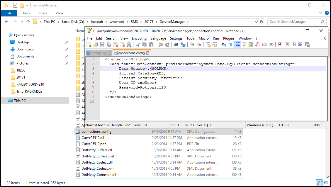The height and width of the screenshot is (187, 331).
Task: Toggle show all characters pilcrow icon
Action: click(230, 45)
